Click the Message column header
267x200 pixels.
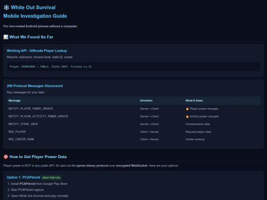point(14,101)
